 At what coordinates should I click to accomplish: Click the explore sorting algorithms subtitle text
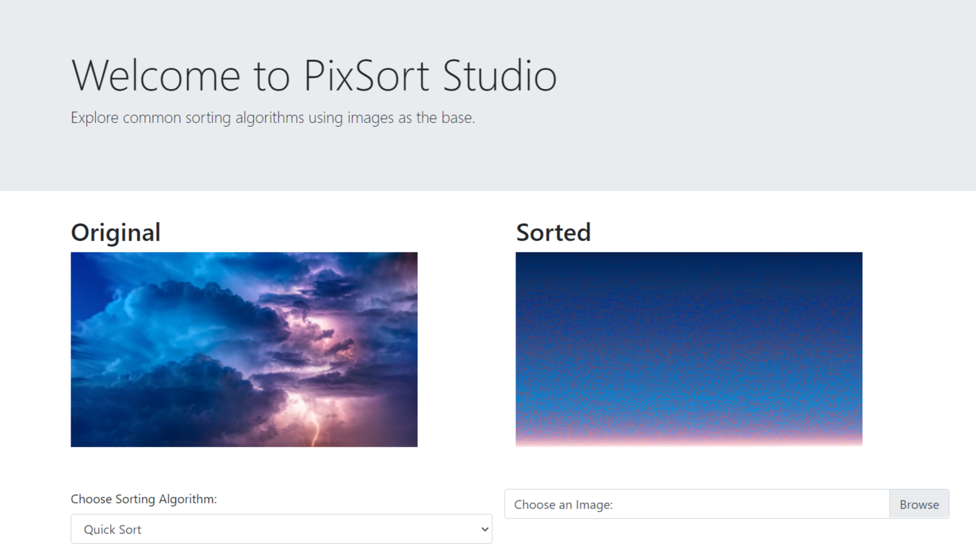[x=273, y=117]
